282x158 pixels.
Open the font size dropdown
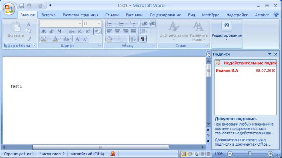click(x=99, y=24)
